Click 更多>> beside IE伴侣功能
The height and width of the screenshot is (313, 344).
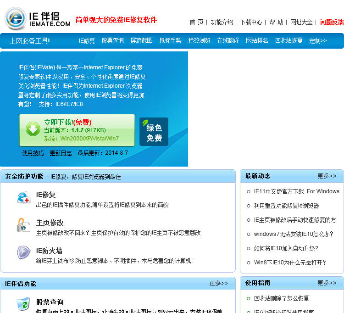coord(218,283)
